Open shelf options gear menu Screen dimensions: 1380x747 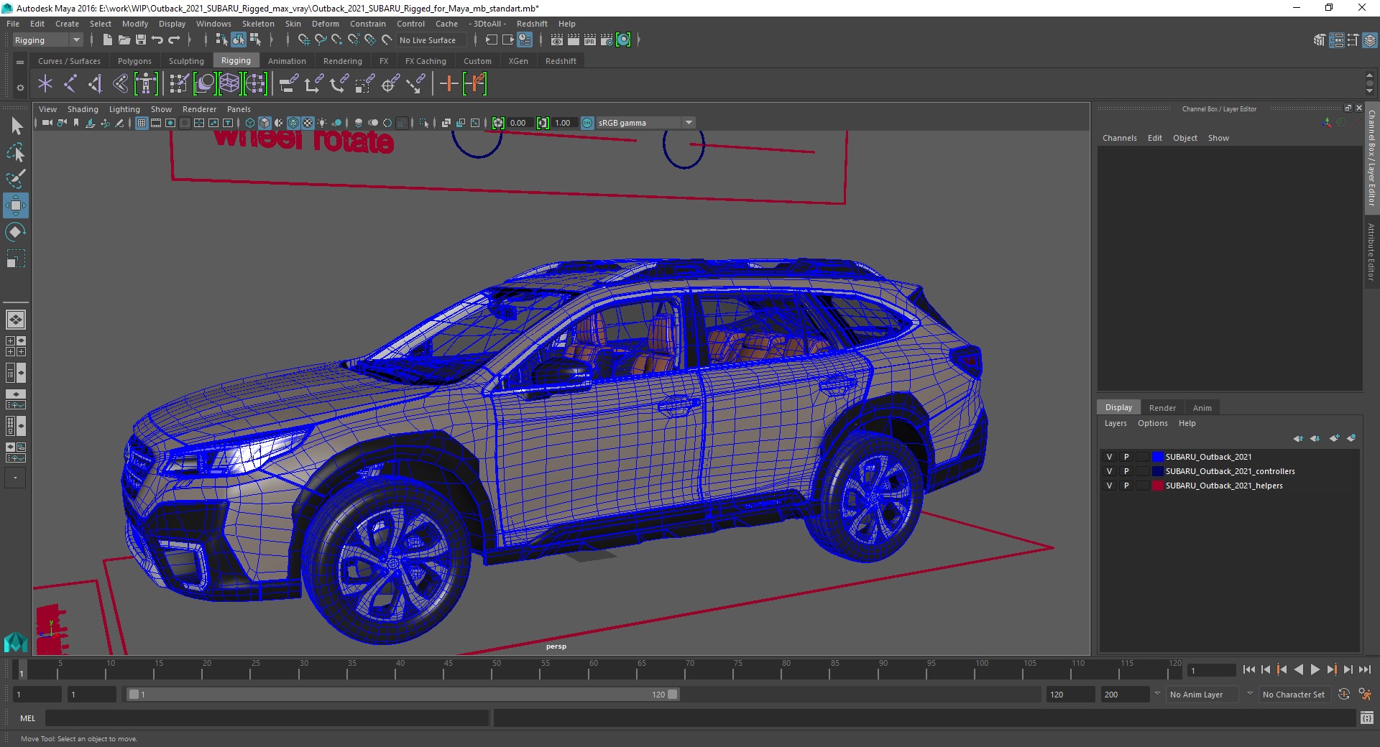point(20,88)
